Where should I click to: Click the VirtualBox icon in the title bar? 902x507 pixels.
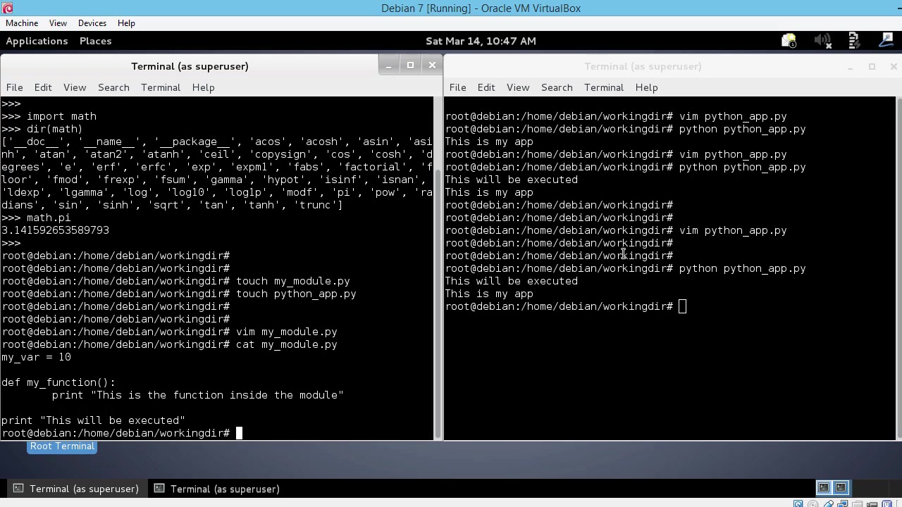tap(7, 8)
